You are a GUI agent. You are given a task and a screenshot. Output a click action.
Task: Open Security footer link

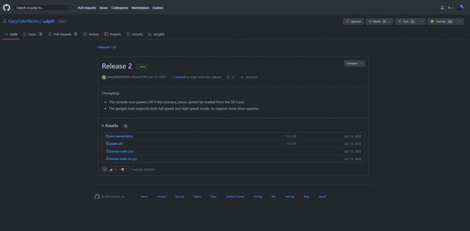(x=179, y=197)
